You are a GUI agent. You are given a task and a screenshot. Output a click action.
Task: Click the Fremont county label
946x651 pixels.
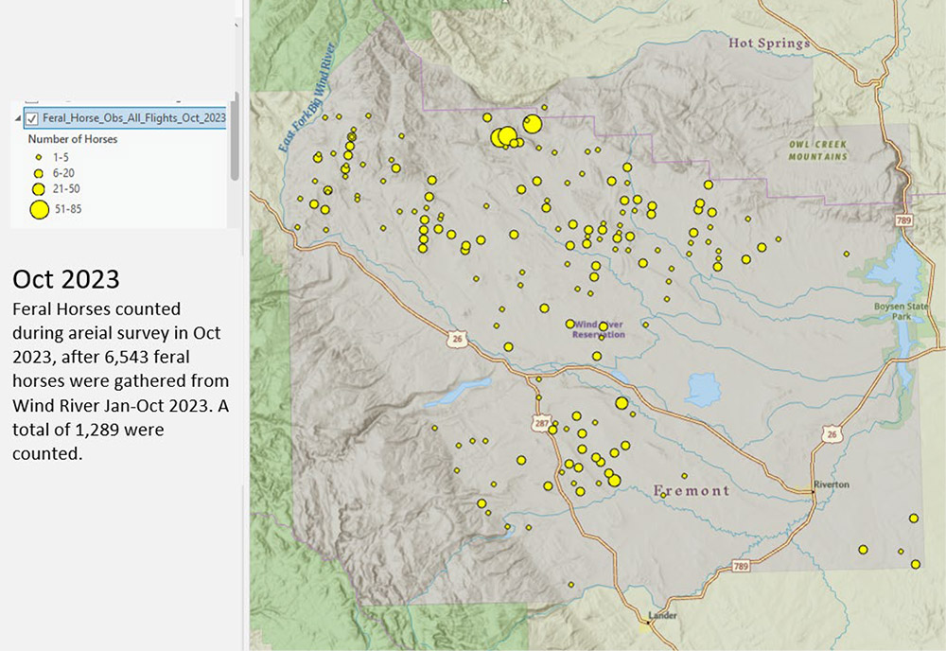click(692, 490)
